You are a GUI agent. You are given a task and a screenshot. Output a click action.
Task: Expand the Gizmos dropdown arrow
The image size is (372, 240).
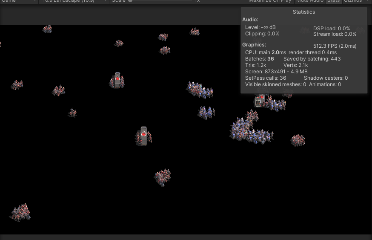pyautogui.click(x=368, y=1)
